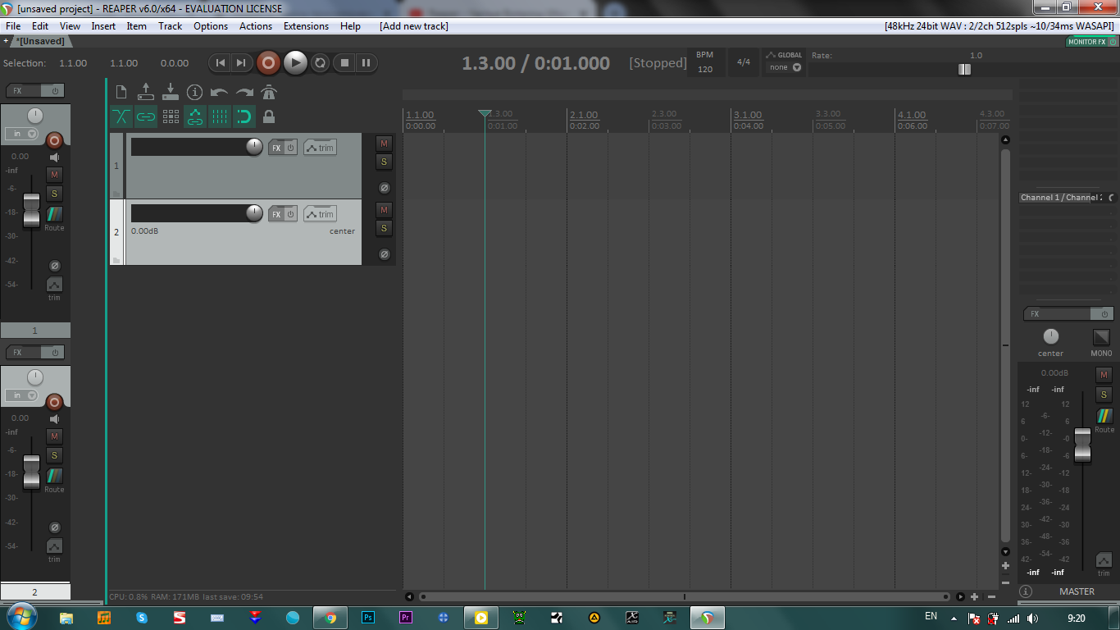Screen dimensions: 1120x630
Task: Toggle grid lines toolbar icon
Action: 220,116
